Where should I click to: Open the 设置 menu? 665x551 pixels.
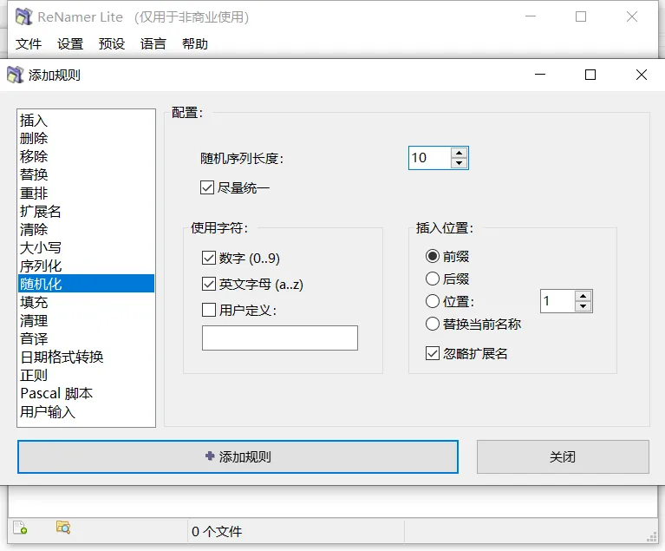pos(70,43)
